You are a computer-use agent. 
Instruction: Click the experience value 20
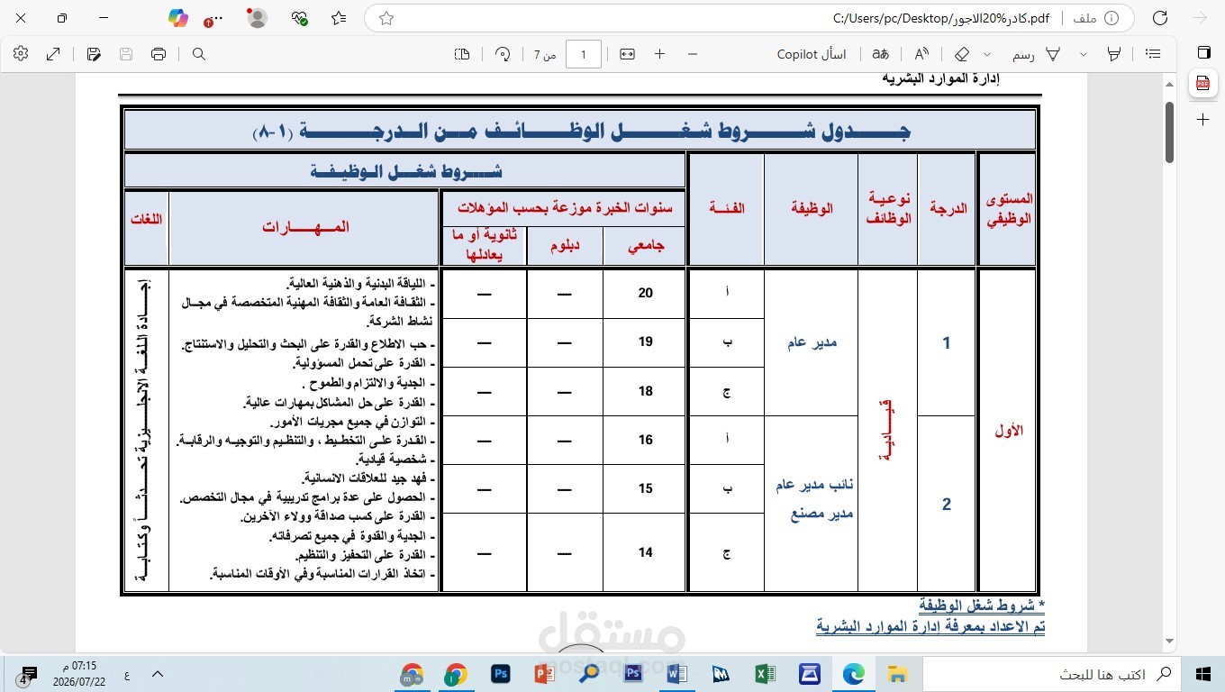(645, 293)
